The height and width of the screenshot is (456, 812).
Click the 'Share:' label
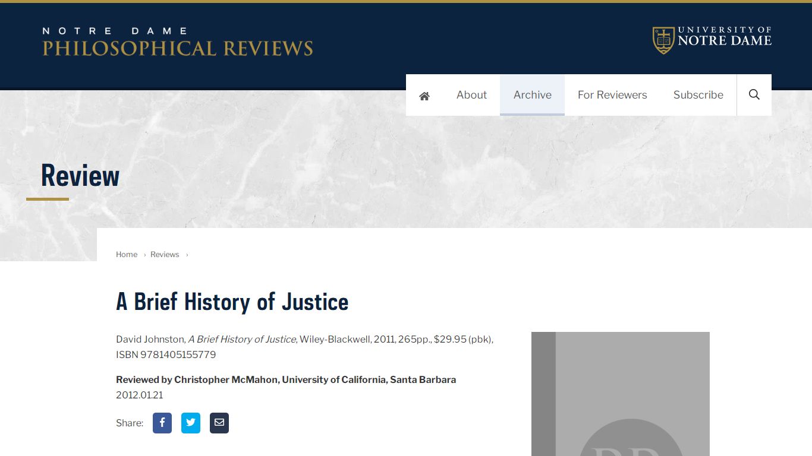[x=130, y=423]
